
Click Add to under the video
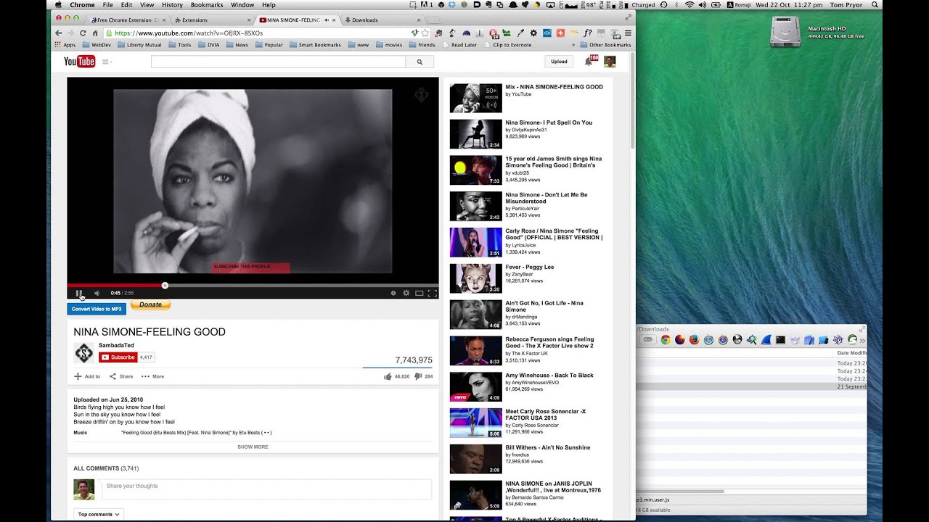[x=87, y=376]
